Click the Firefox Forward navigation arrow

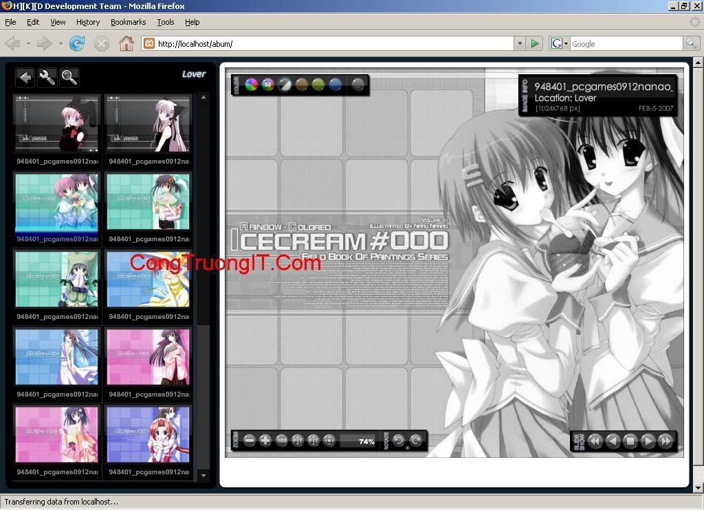click(45, 43)
